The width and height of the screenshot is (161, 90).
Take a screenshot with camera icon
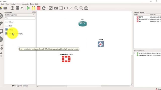pyautogui.click(x=86, y=8)
